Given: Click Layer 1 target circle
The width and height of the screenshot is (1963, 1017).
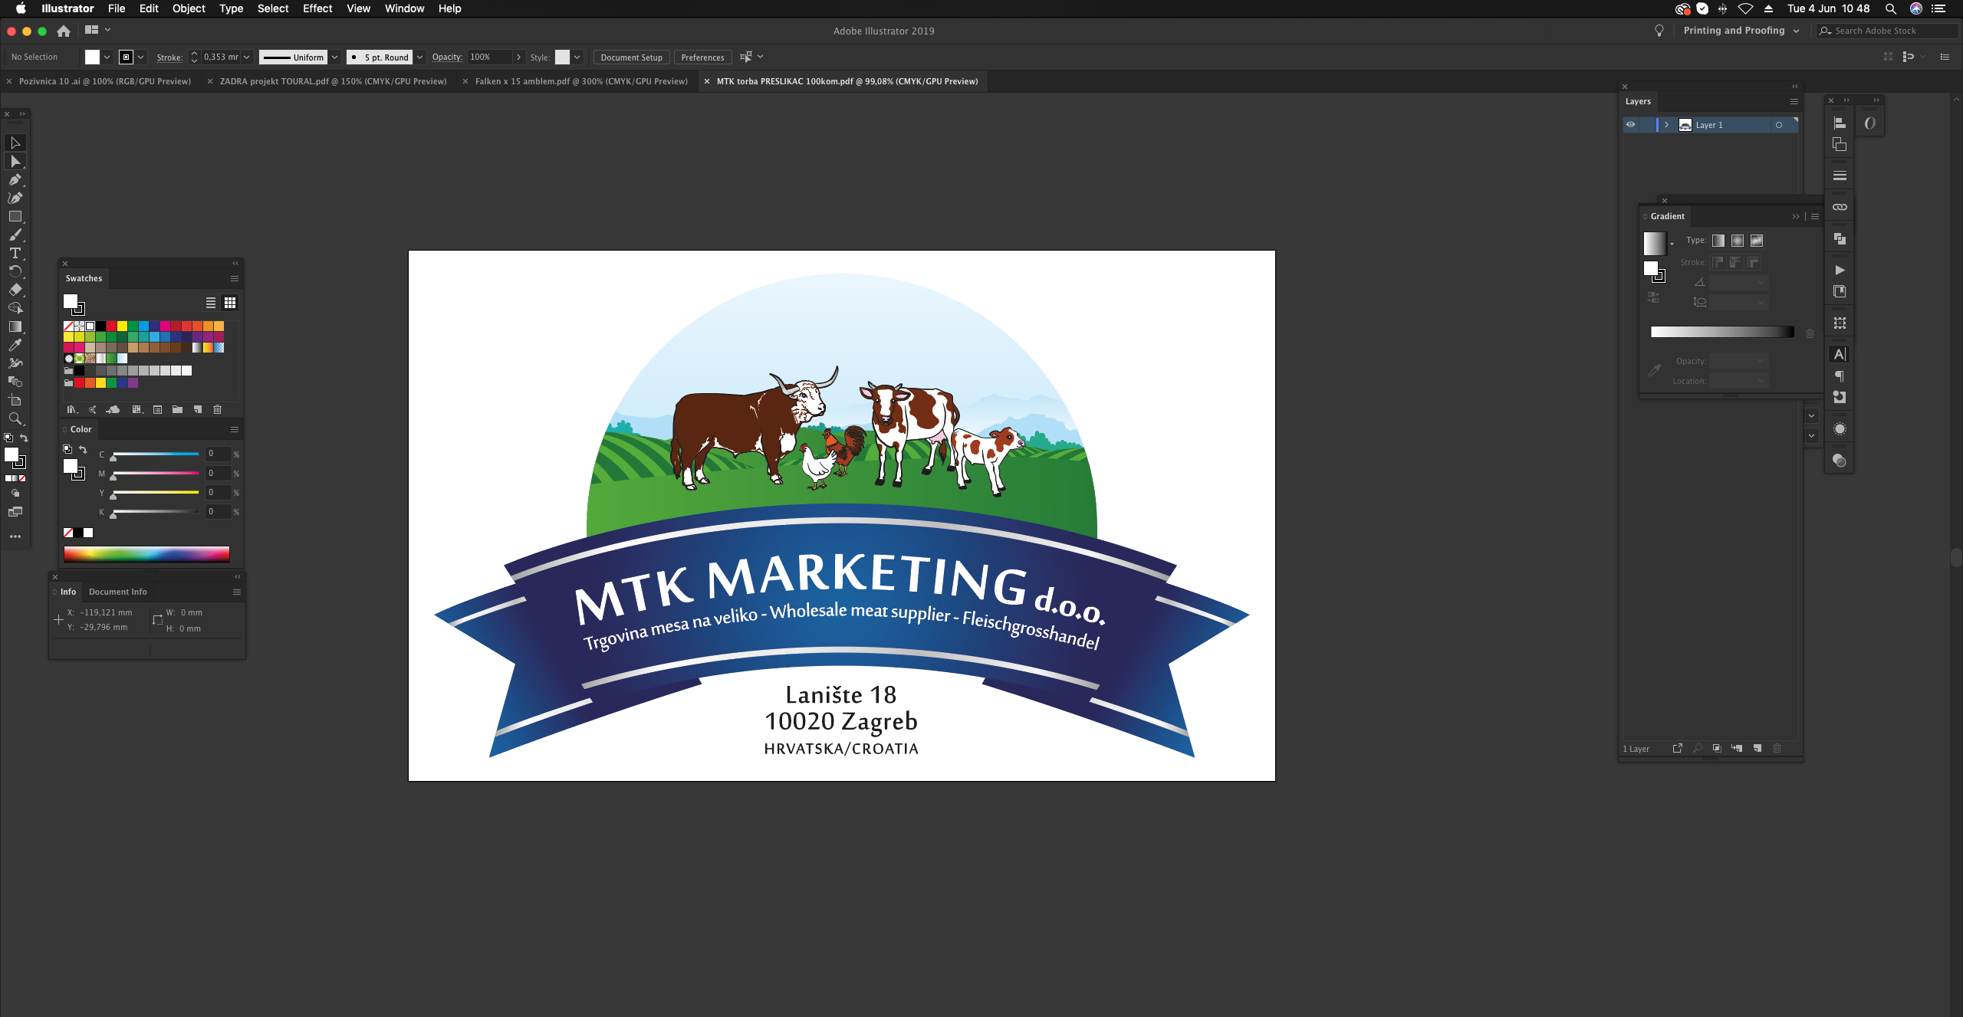Looking at the screenshot, I should [1779, 125].
